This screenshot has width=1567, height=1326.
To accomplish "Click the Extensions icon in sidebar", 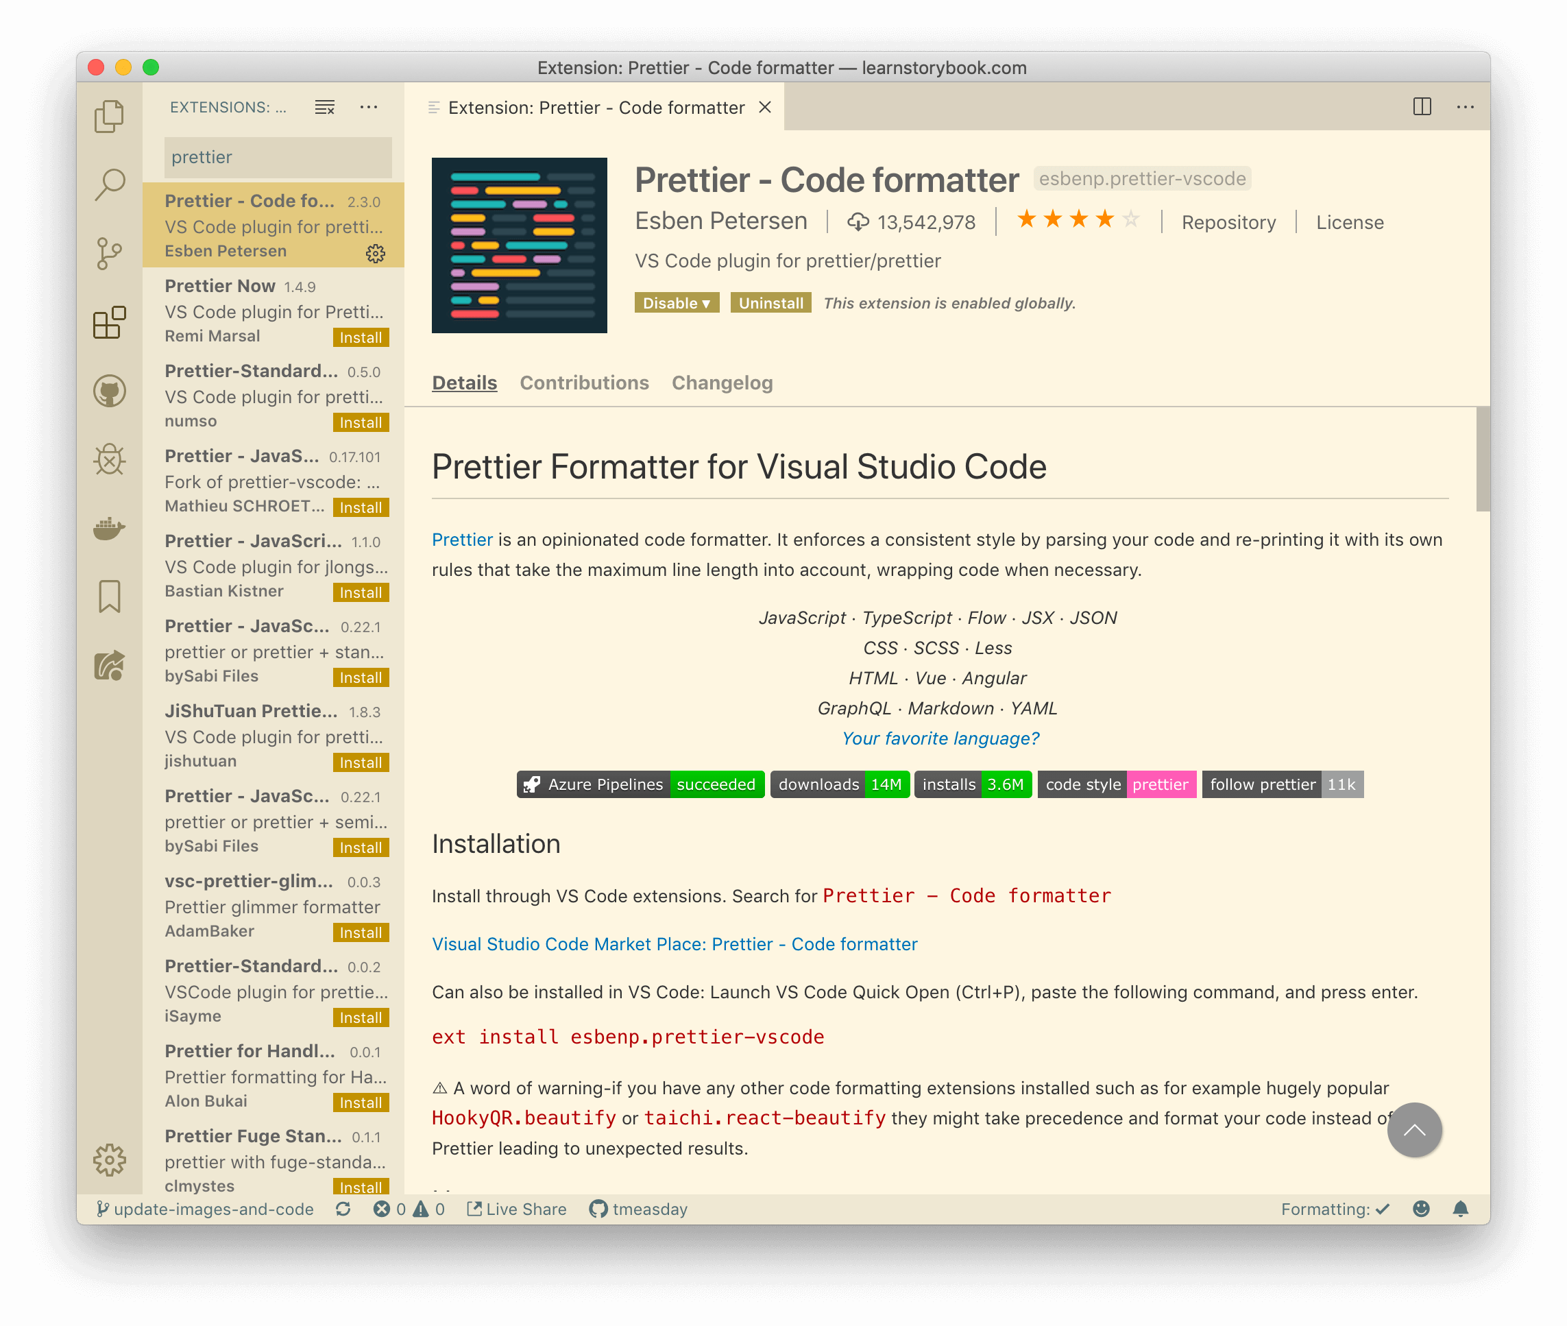I will click(x=109, y=320).
